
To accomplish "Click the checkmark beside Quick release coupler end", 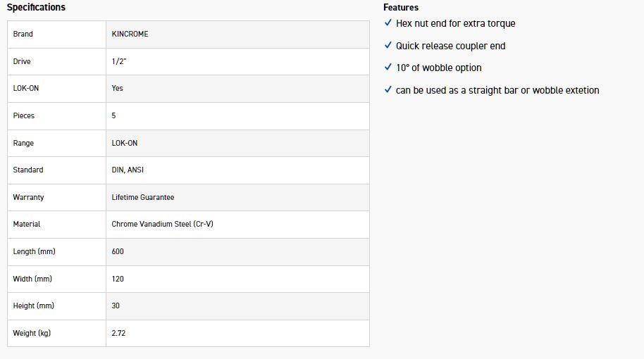I will 388,46.
